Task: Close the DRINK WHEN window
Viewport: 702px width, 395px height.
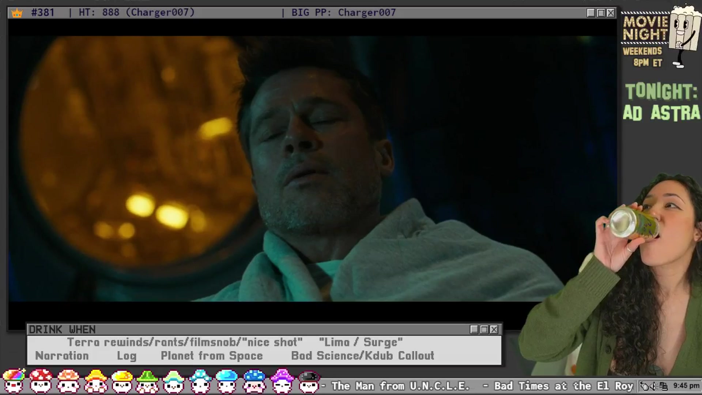Action: [494, 330]
